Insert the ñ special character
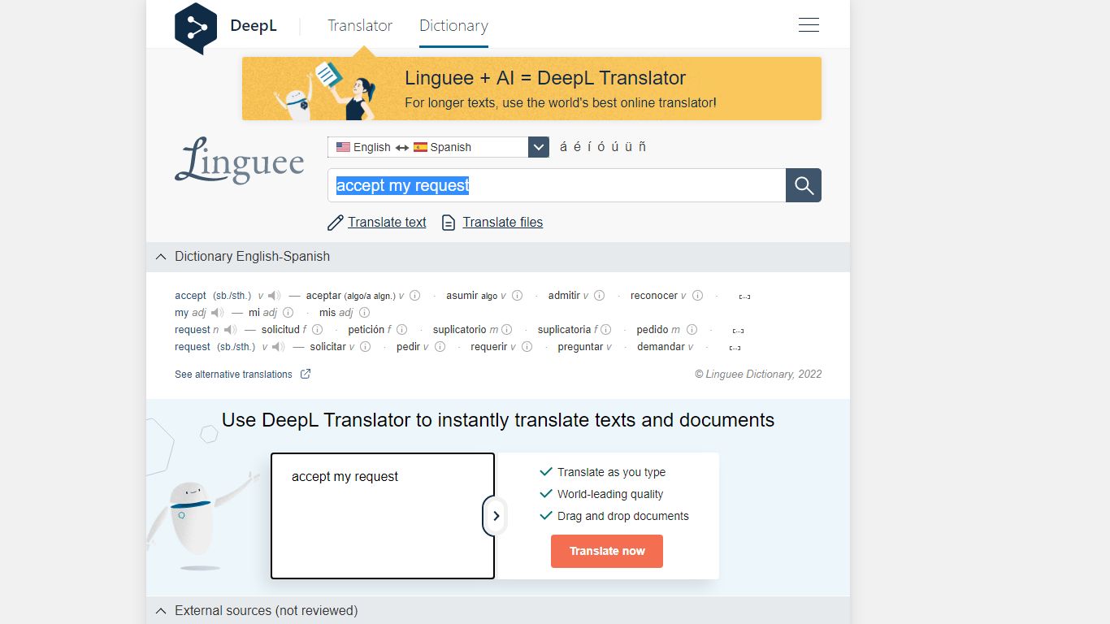Image resolution: width=1110 pixels, height=624 pixels. (x=642, y=147)
